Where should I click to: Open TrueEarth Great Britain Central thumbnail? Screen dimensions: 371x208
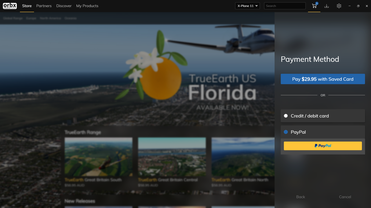pyautogui.click(x=172, y=157)
